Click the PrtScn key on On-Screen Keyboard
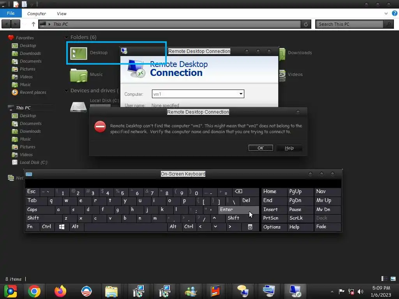The image size is (399, 299). coord(274,218)
